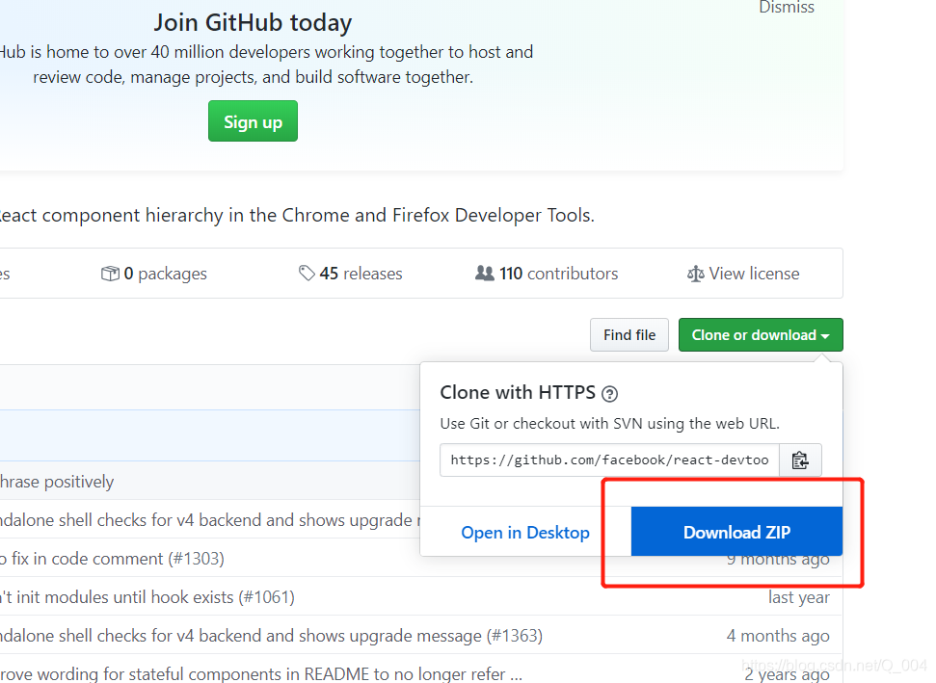Screen dimensions: 936x683
Task: Open the 0 packages link
Action: (153, 274)
